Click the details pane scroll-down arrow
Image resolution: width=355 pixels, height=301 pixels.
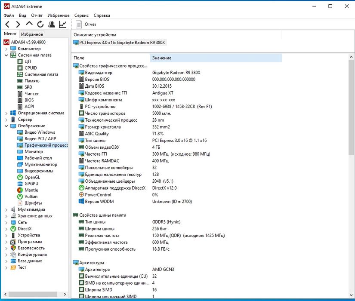point(351,295)
